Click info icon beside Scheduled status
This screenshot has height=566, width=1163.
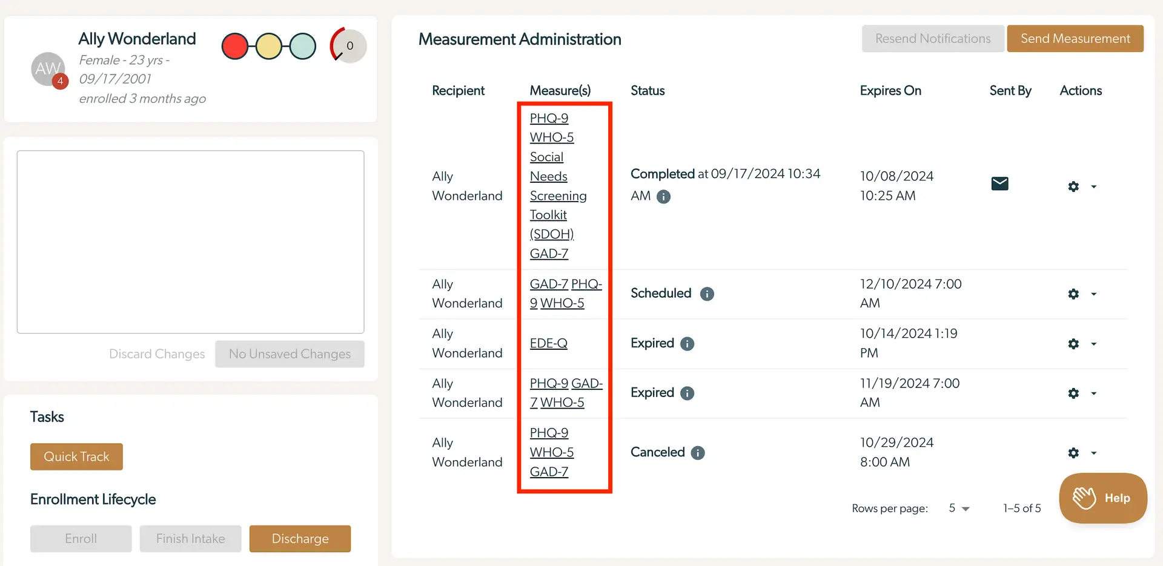click(x=706, y=294)
